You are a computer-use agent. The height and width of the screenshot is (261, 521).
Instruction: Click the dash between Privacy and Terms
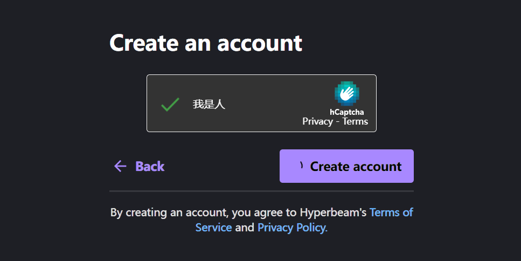pyautogui.click(x=338, y=122)
